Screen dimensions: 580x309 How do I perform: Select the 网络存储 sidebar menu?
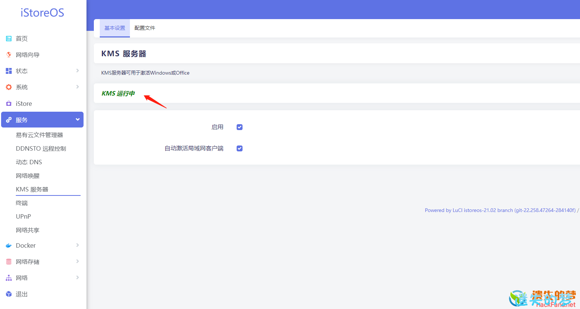coord(28,262)
